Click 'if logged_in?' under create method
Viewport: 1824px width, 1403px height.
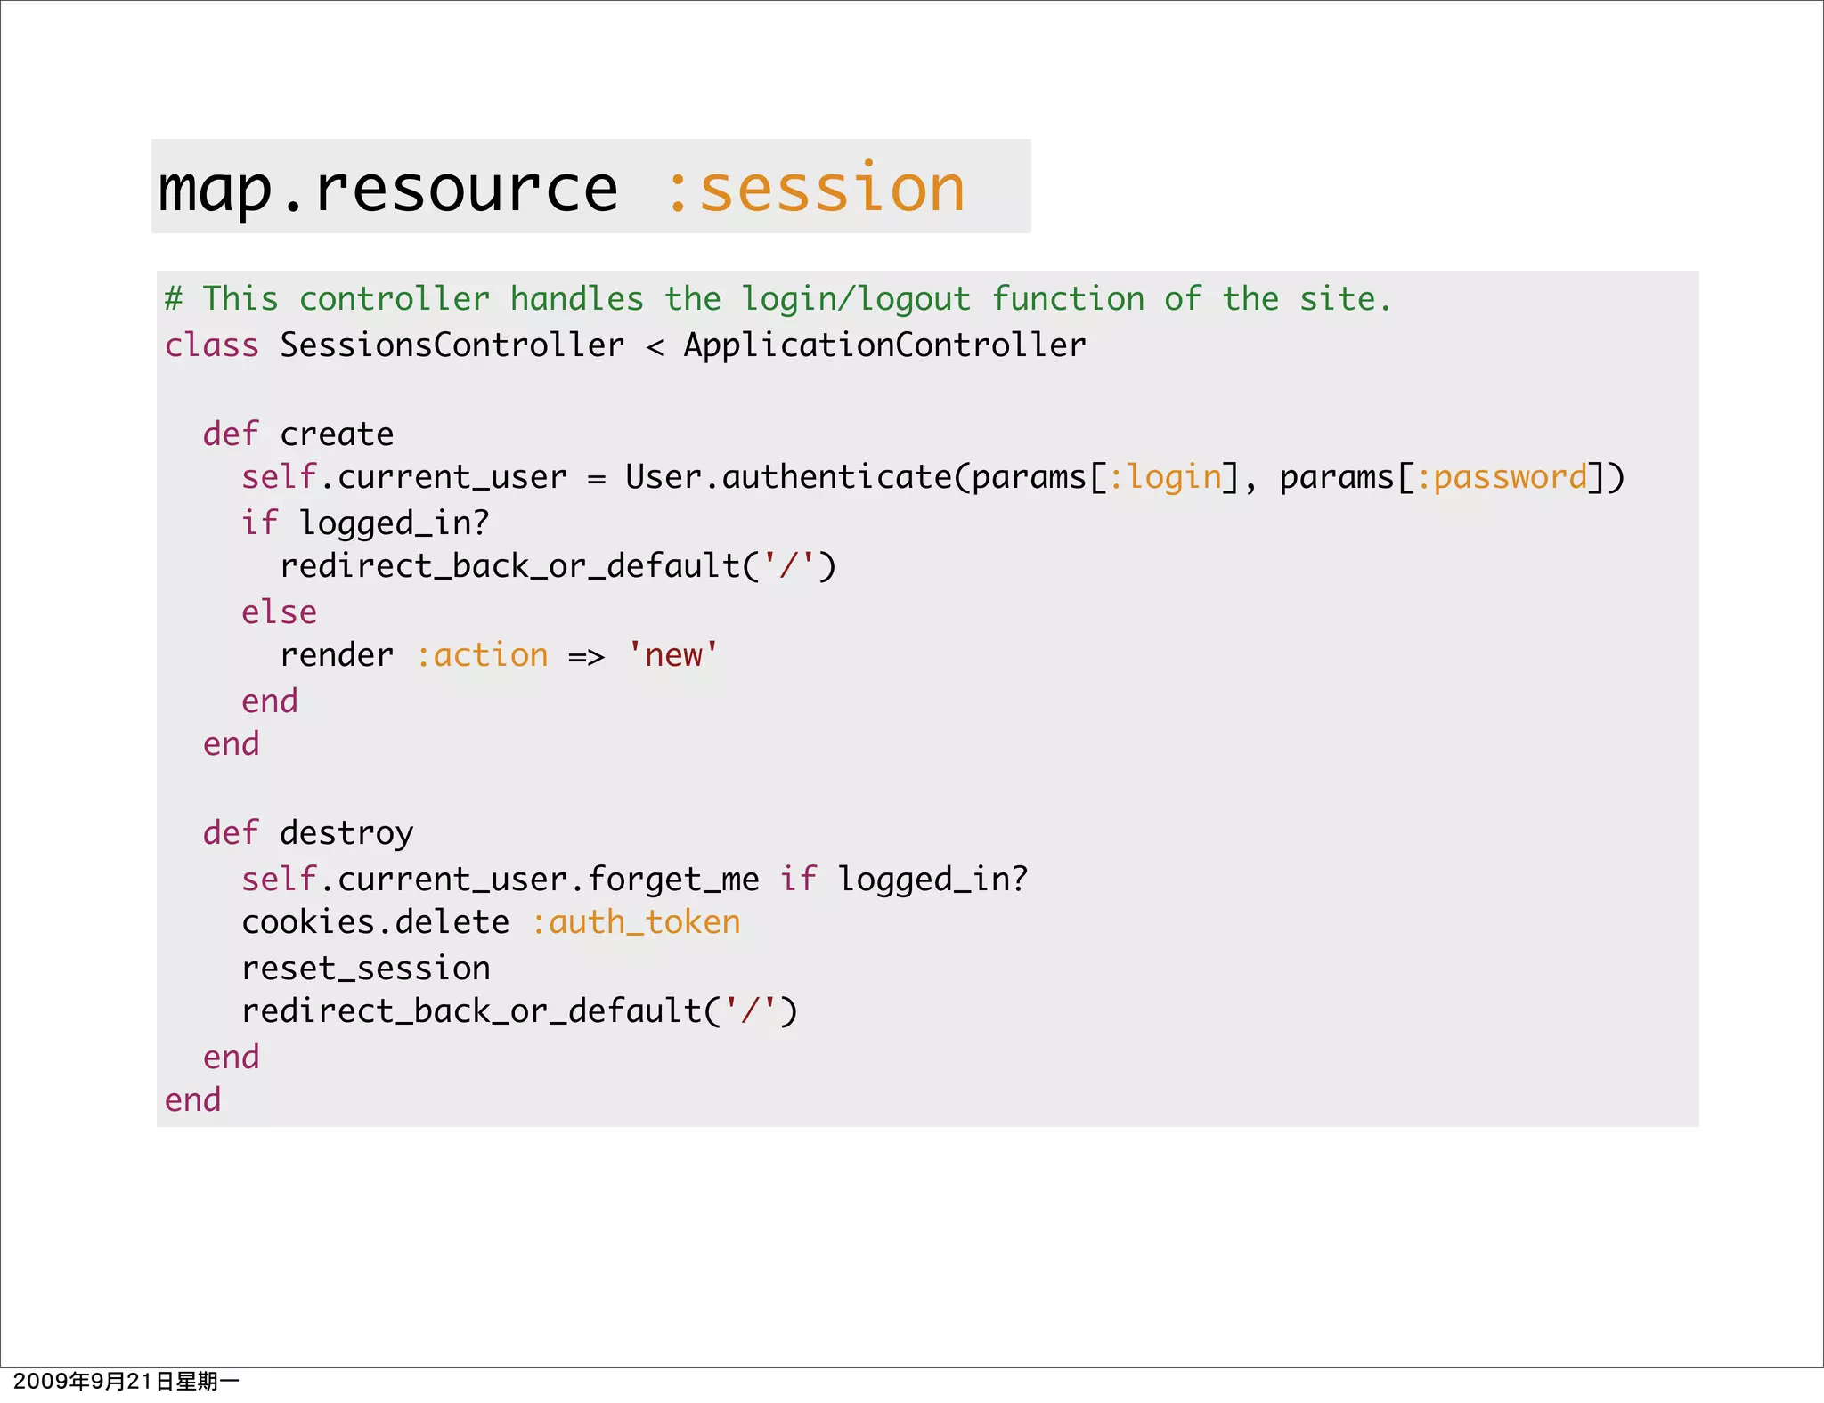pos(365,523)
